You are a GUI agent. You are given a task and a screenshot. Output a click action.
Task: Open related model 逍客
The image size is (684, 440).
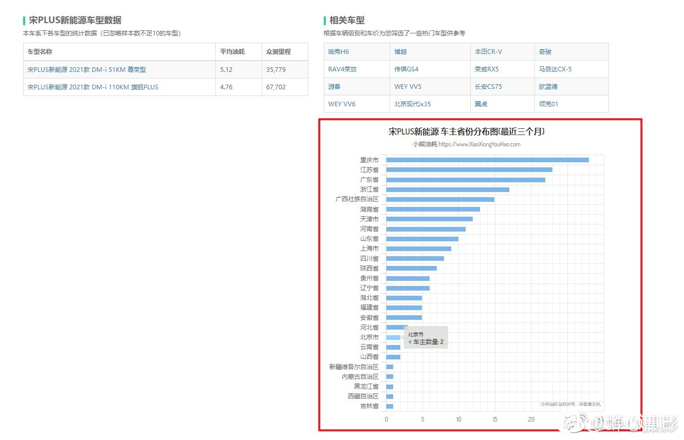[335, 87]
